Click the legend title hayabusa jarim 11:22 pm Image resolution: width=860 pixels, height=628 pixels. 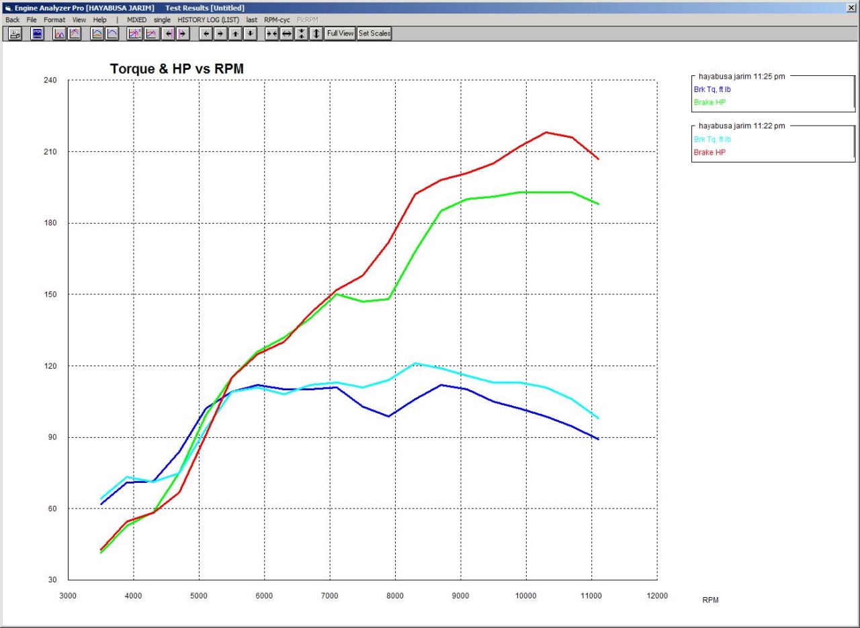pos(742,126)
